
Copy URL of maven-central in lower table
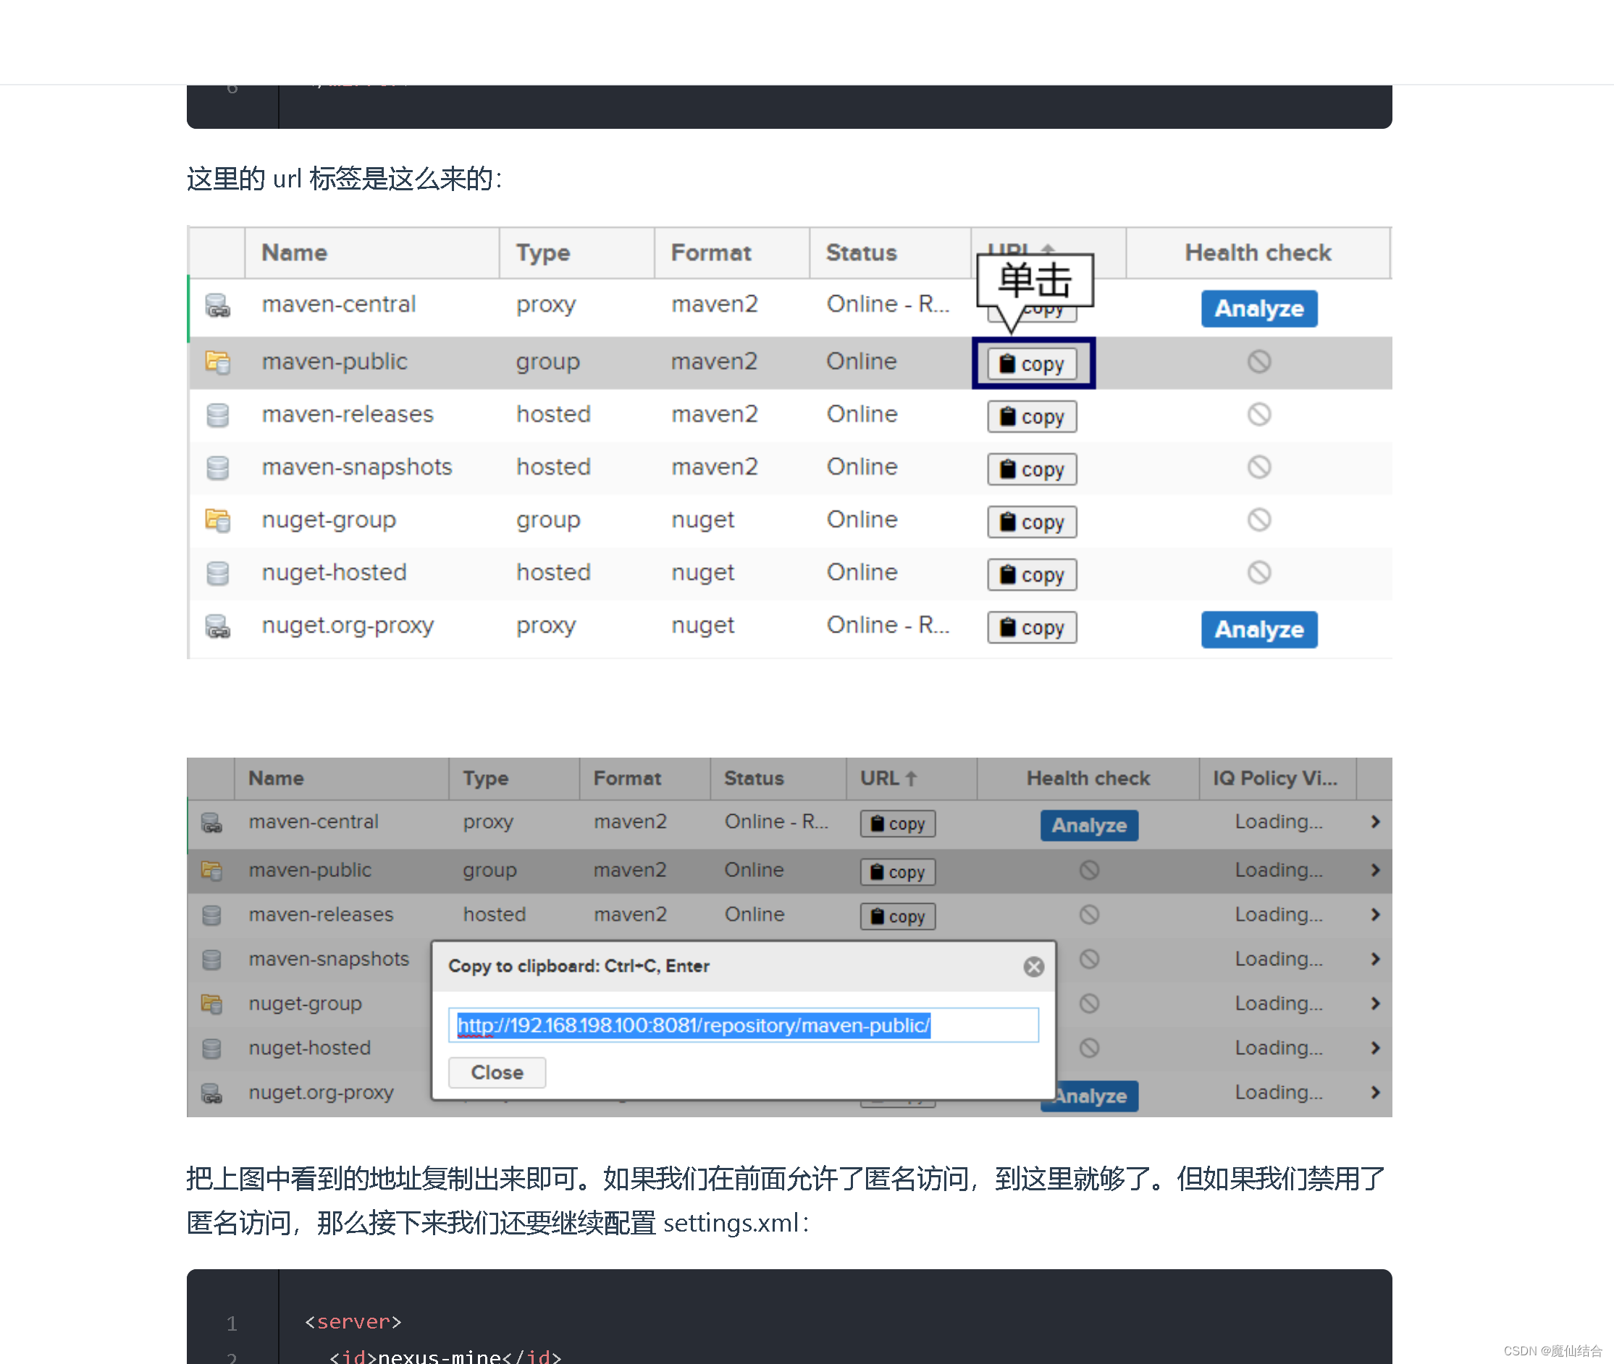tap(898, 824)
